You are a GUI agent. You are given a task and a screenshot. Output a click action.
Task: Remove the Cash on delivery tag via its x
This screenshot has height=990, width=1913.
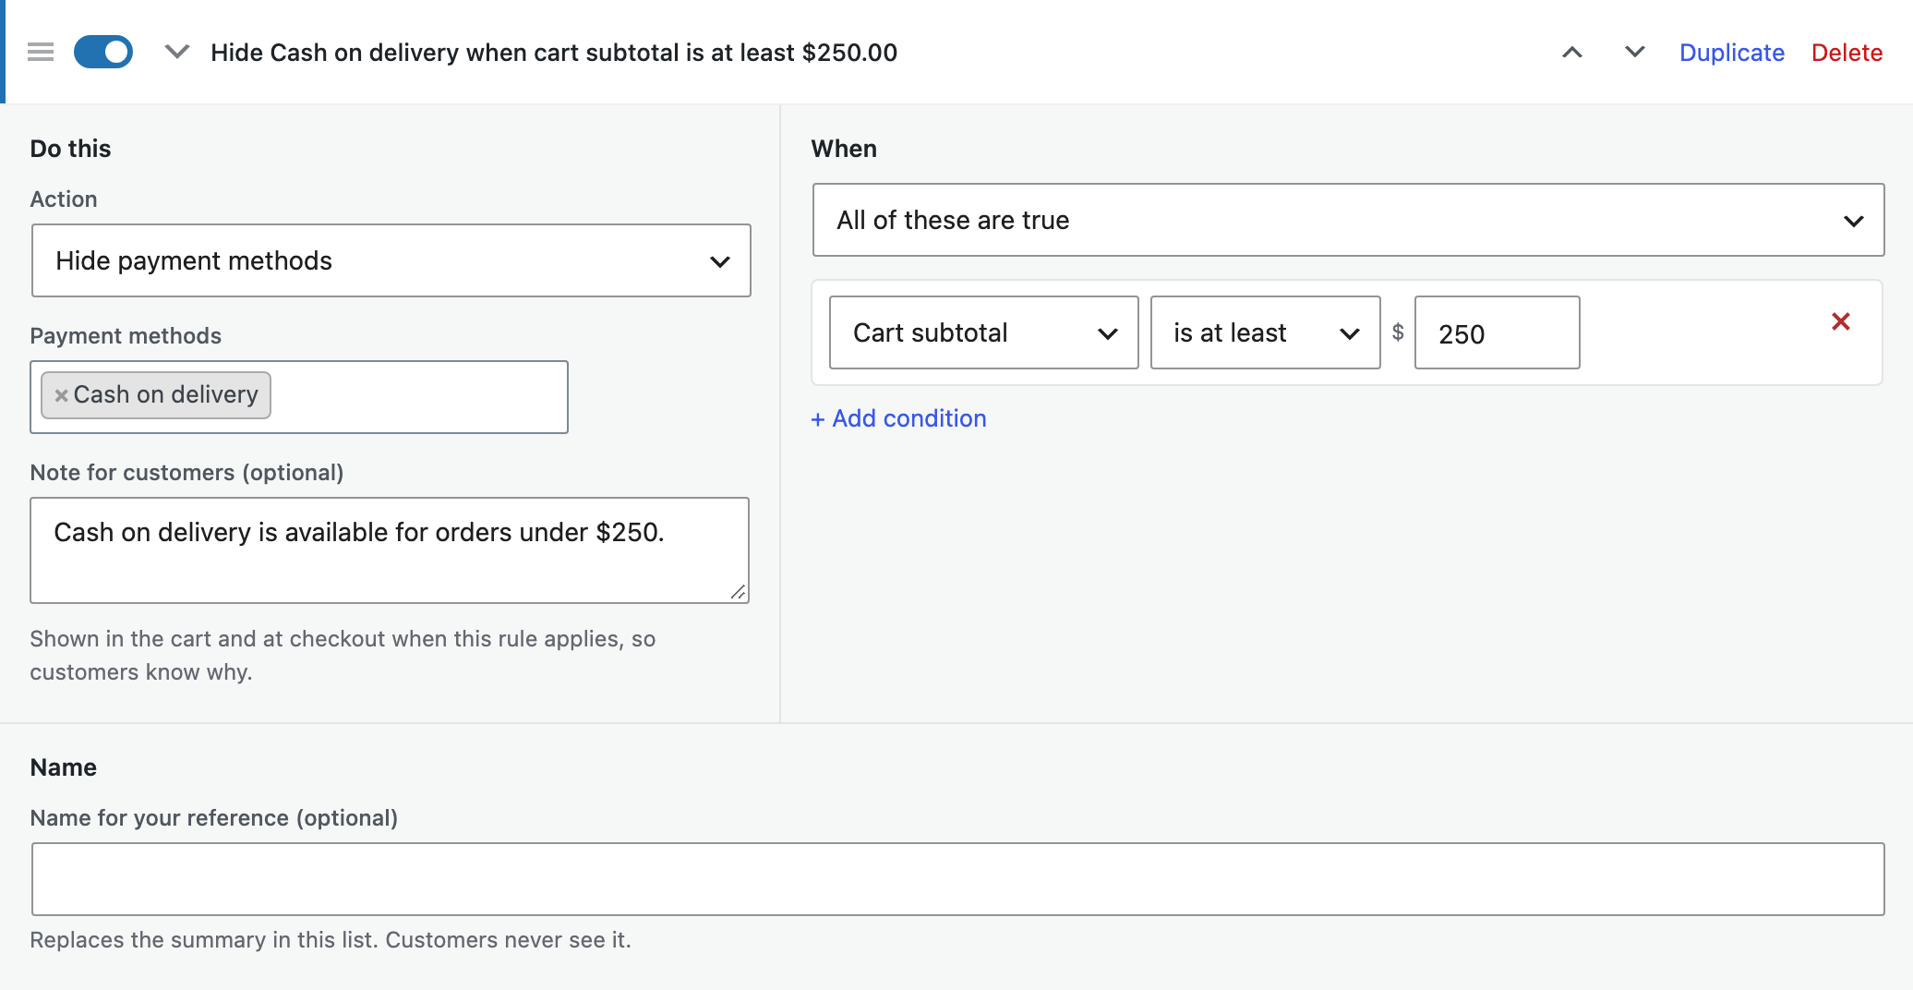coord(62,395)
